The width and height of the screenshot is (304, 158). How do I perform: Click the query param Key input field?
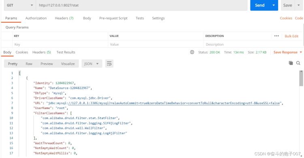(x=60, y=45)
